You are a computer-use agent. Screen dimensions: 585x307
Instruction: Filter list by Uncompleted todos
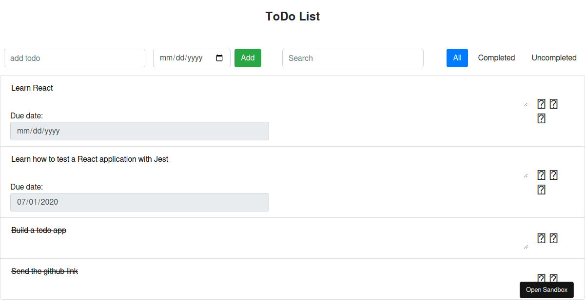click(x=554, y=58)
